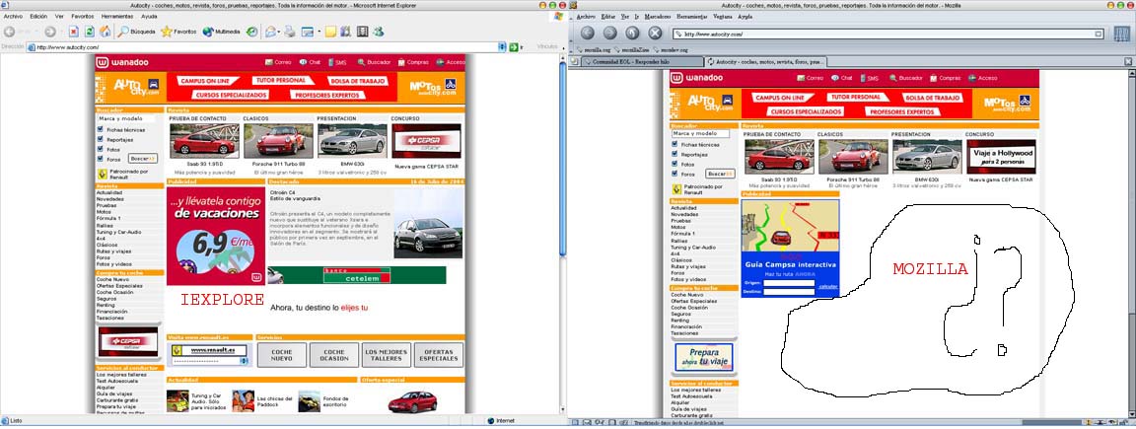Toggle Reportajes checkbox in Mozilla page
Image resolution: width=1136 pixels, height=429 pixels.
(674, 155)
